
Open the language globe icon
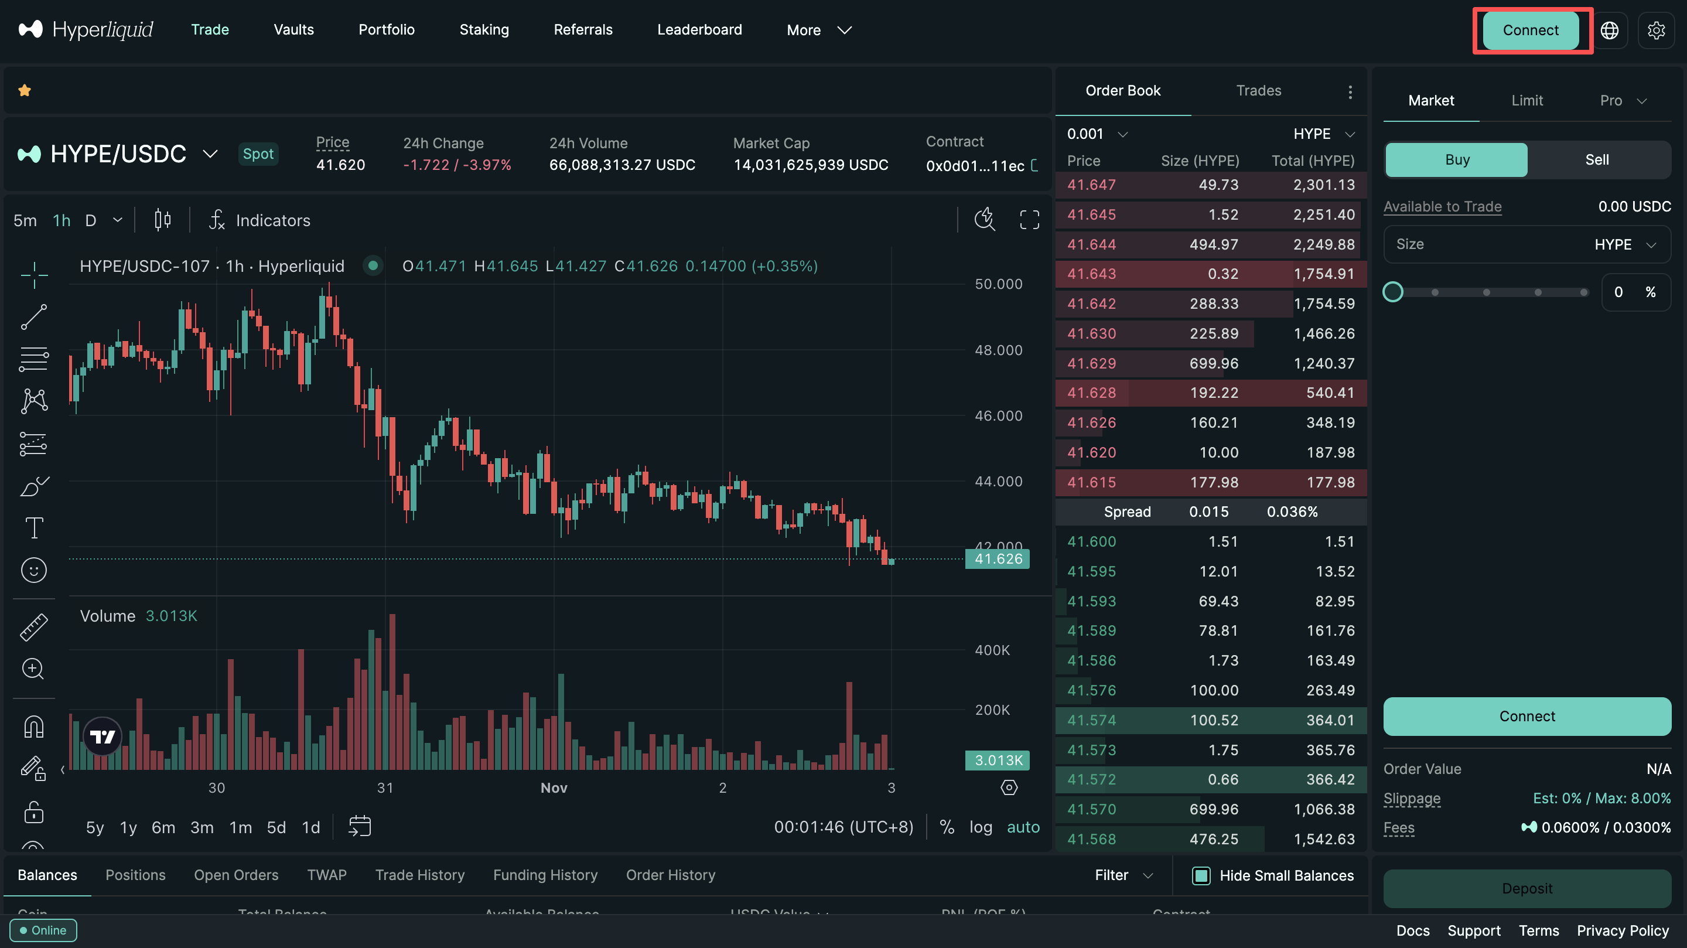pos(1609,30)
